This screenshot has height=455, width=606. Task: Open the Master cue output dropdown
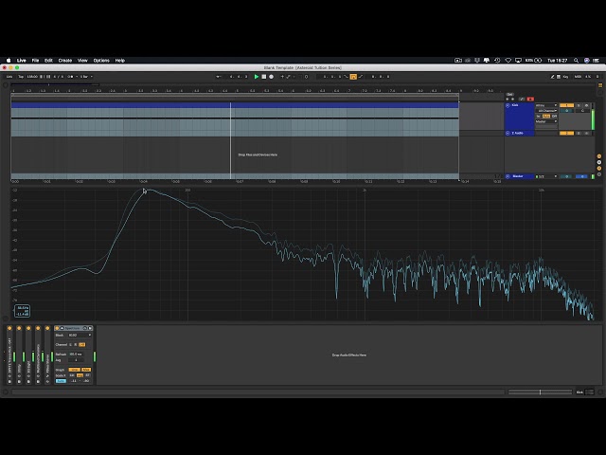[546, 176]
